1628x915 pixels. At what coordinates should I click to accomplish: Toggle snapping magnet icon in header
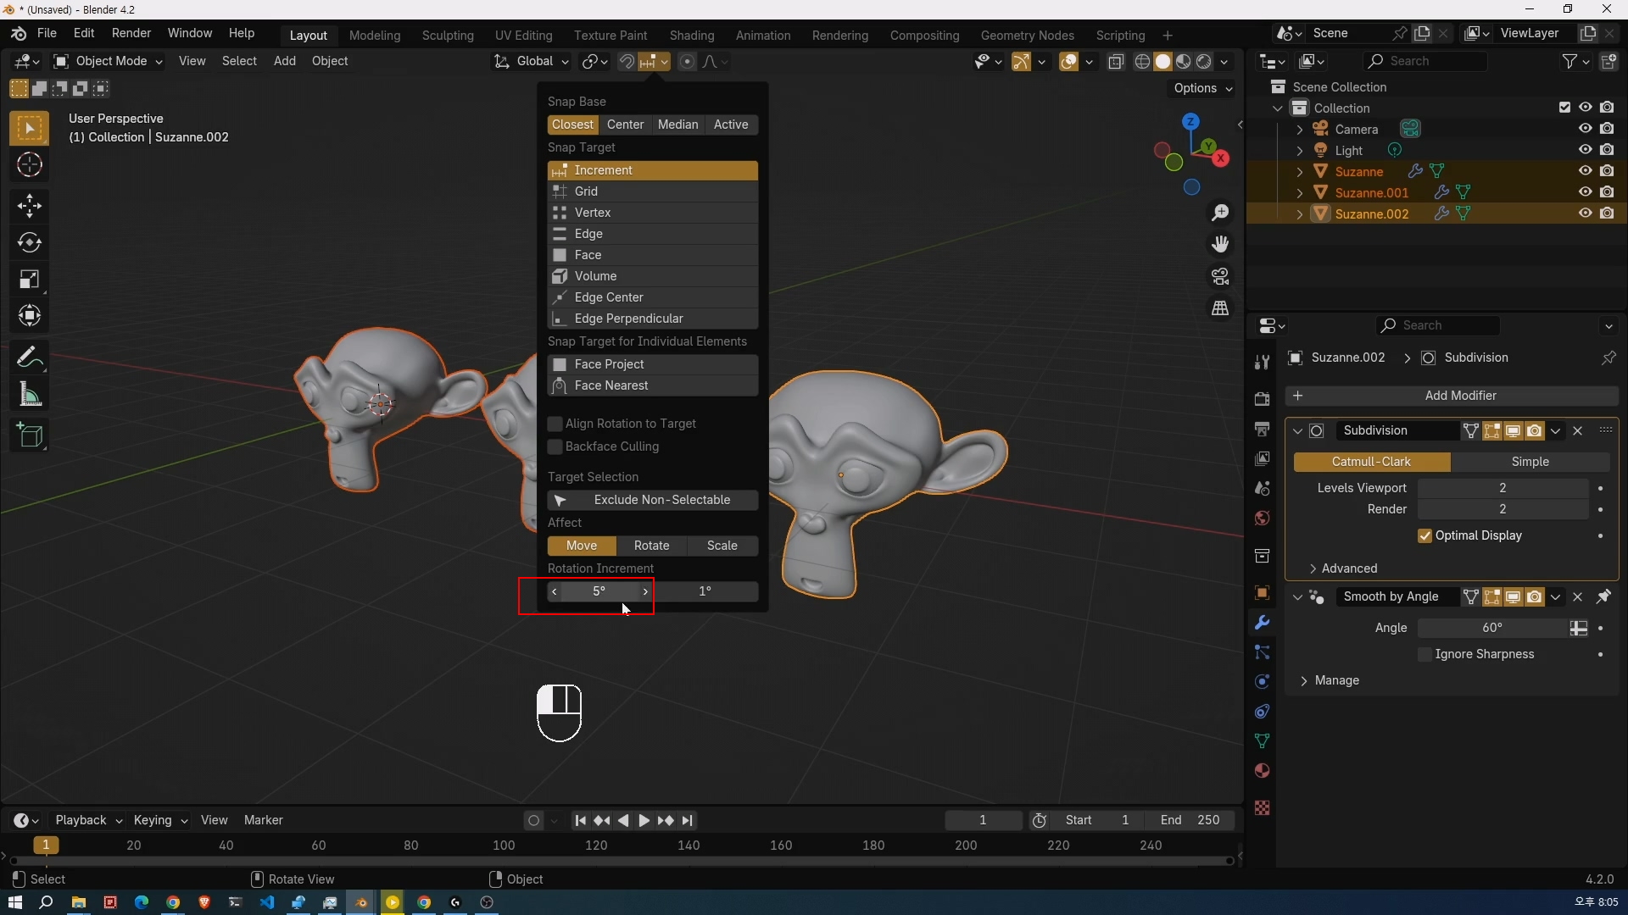click(627, 61)
